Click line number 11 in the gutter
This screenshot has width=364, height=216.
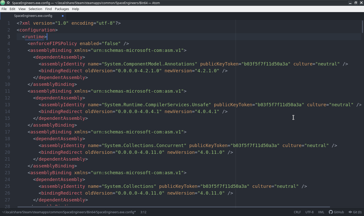[7, 91]
